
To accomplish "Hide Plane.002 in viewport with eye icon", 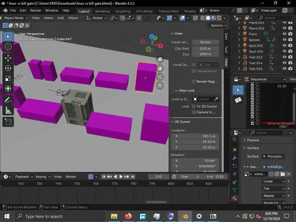I will (x=284, y=28).
